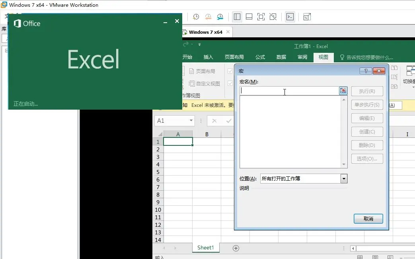Image resolution: width=415 pixels, height=259 pixels.
Task: Open the VMware snapshot manager
Action: point(220,17)
